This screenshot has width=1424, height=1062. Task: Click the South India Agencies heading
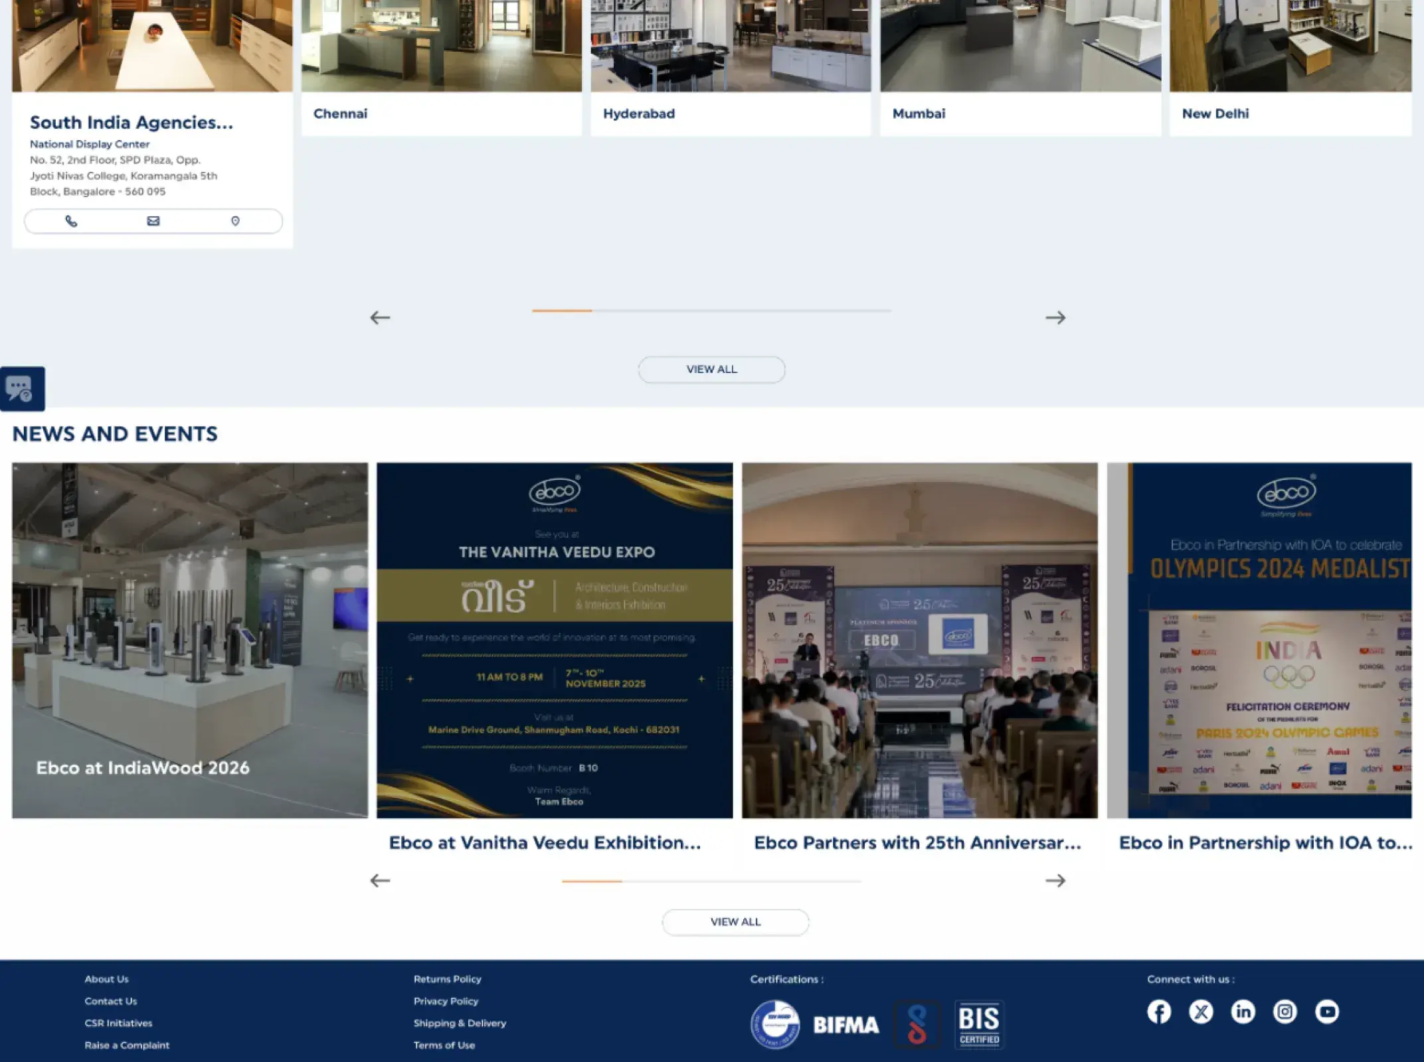click(x=132, y=122)
